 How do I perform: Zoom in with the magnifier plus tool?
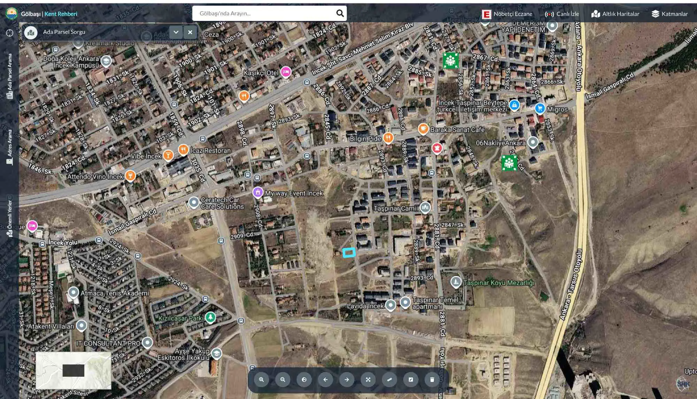(261, 379)
